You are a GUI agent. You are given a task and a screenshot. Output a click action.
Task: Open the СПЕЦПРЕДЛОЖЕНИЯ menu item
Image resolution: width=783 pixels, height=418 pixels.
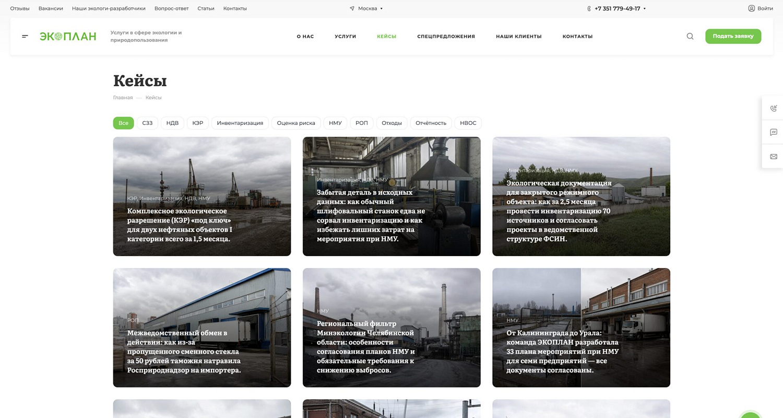[446, 37]
